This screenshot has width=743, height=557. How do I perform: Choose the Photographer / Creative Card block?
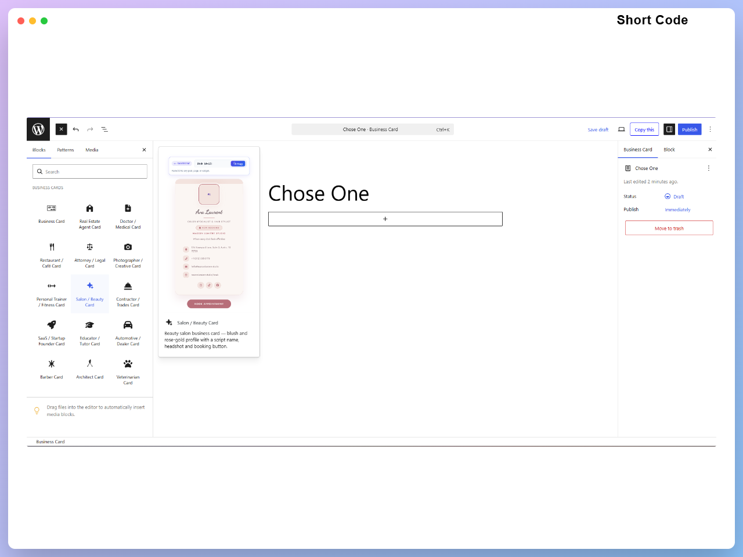(x=128, y=255)
